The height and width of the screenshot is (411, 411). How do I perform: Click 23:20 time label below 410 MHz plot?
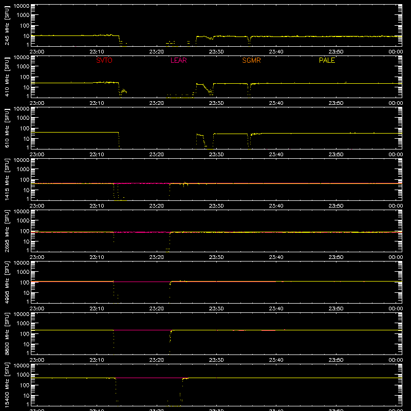click(x=157, y=103)
